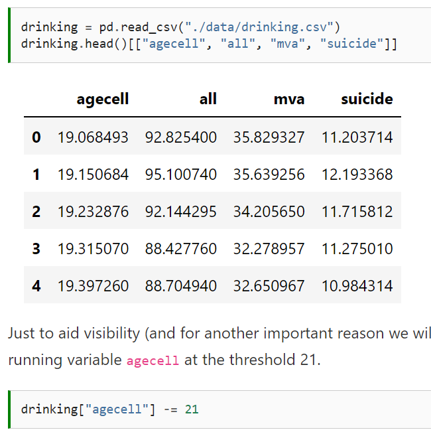
Task: Click the green bar beside first code cell
Action: click(x=9, y=35)
